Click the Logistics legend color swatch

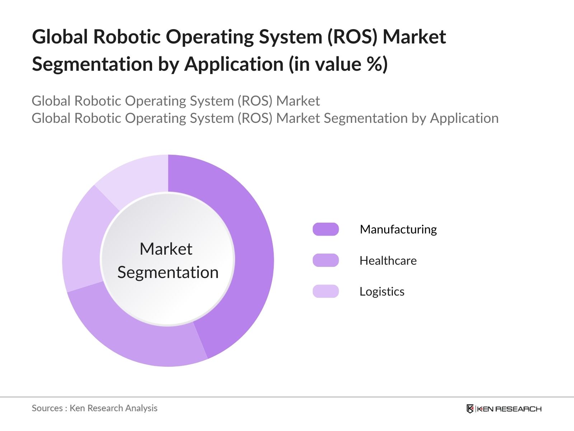[x=325, y=291]
